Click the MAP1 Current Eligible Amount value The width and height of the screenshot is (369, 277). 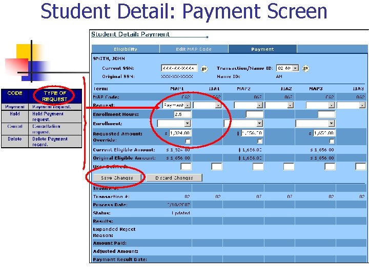coord(178,150)
